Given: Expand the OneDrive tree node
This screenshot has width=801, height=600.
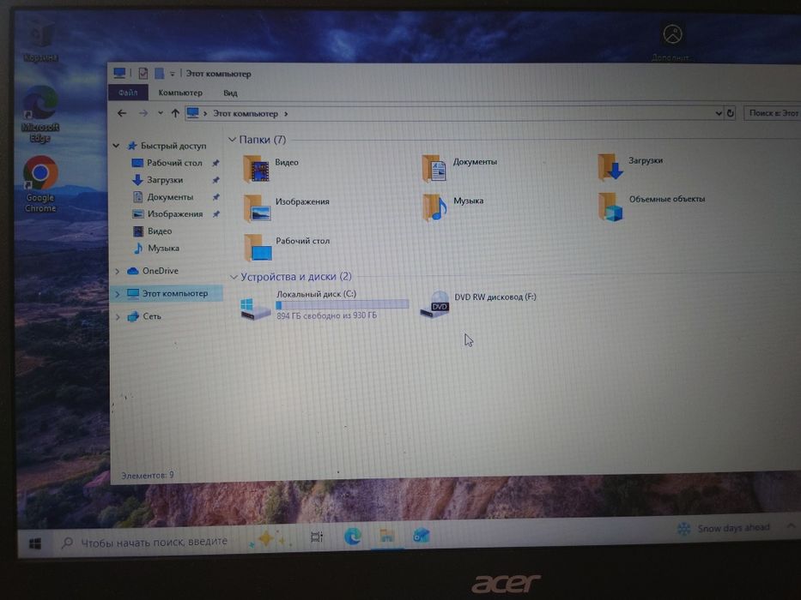Looking at the screenshot, I should 118,271.
